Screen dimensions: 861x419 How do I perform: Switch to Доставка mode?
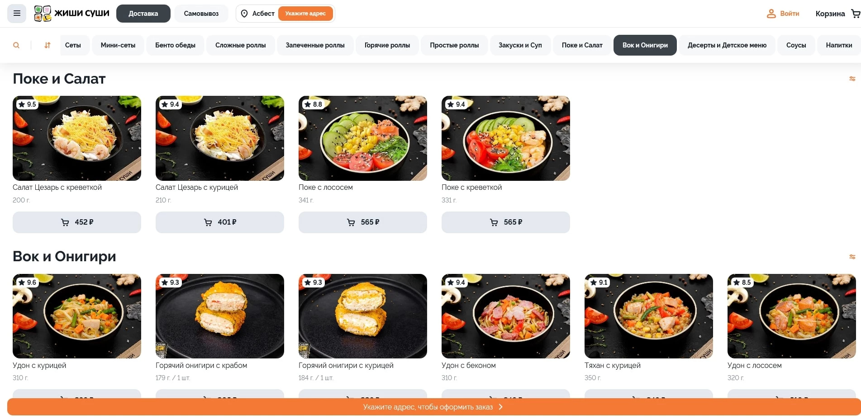(x=143, y=14)
